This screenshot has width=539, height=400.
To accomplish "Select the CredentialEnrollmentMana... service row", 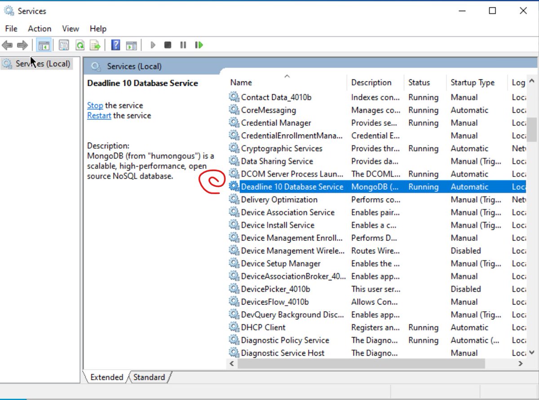I will click(376, 135).
